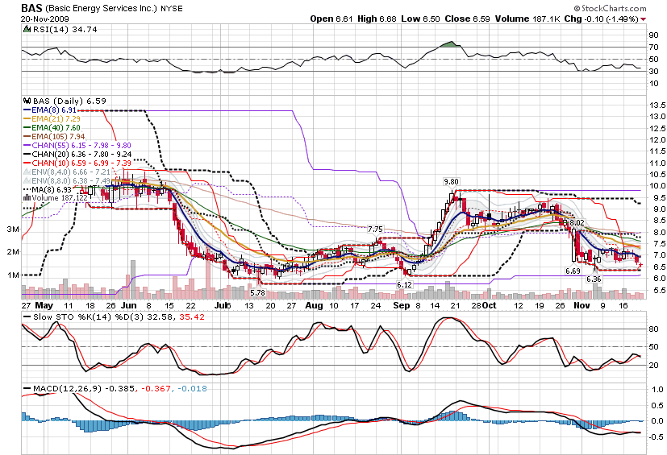Click the blue line swatch beside EMA(8)
667x455 pixels.
click(27, 110)
